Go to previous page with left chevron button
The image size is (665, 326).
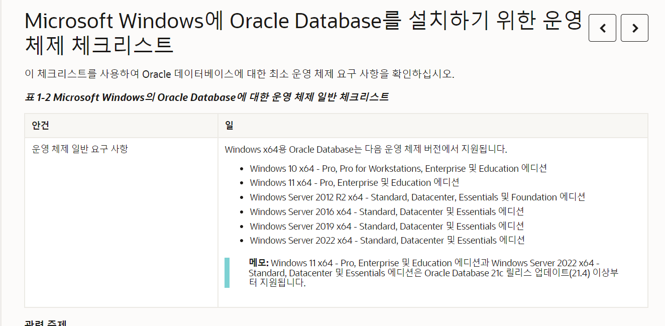602,28
